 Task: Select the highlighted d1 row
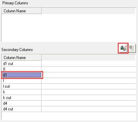22,75
